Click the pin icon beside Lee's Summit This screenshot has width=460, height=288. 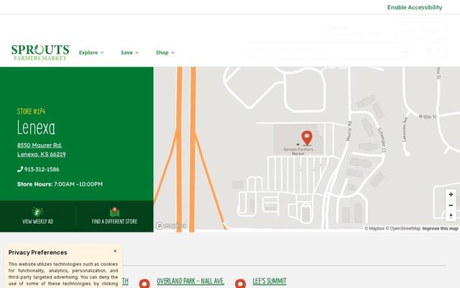240,284
